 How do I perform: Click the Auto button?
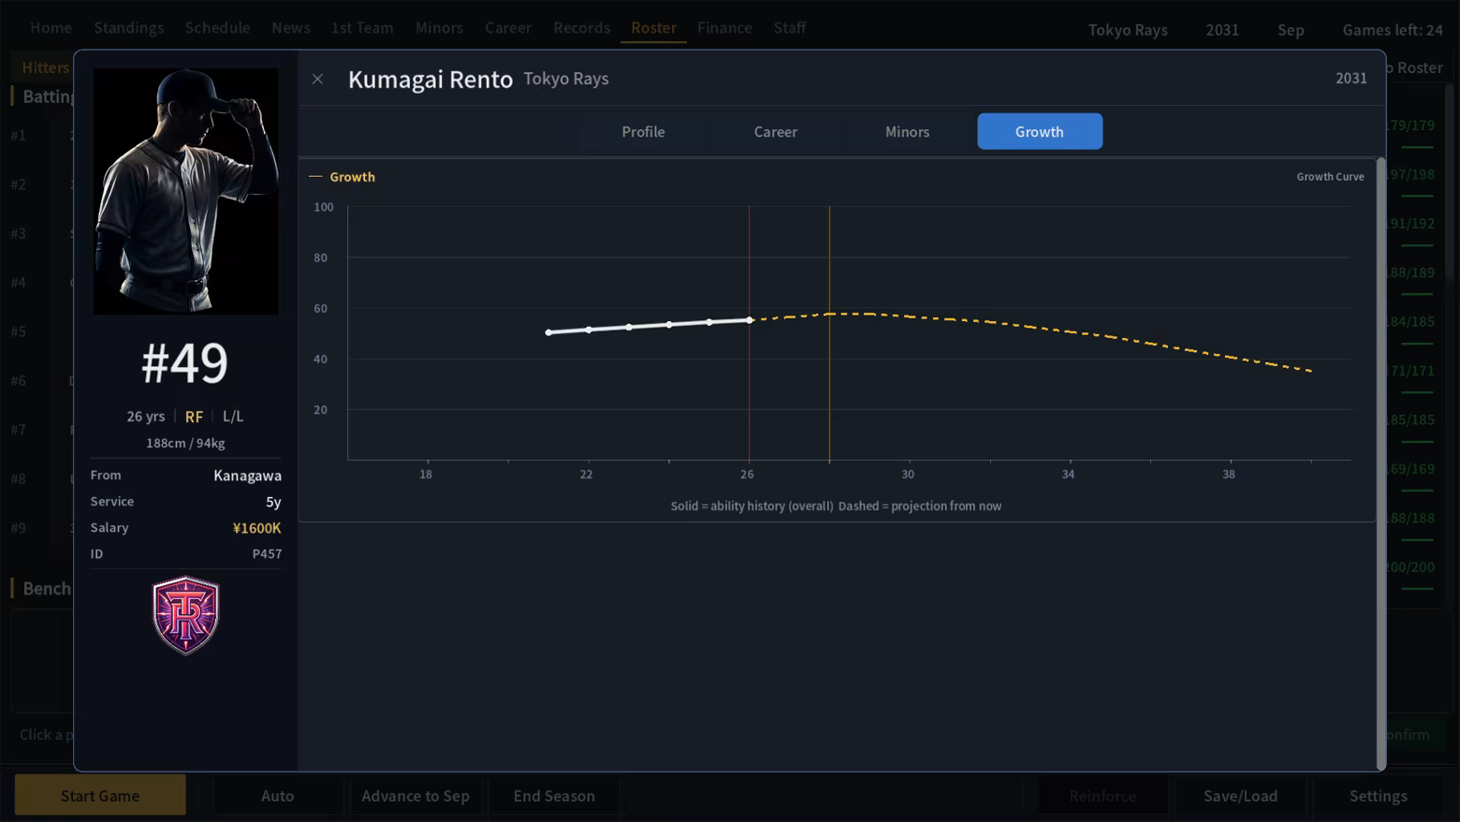click(277, 796)
